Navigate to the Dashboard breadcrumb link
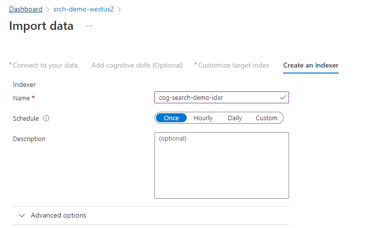This screenshot has width=365, height=228. (x=25, y=9)
